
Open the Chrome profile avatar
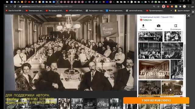pos(184,6)
